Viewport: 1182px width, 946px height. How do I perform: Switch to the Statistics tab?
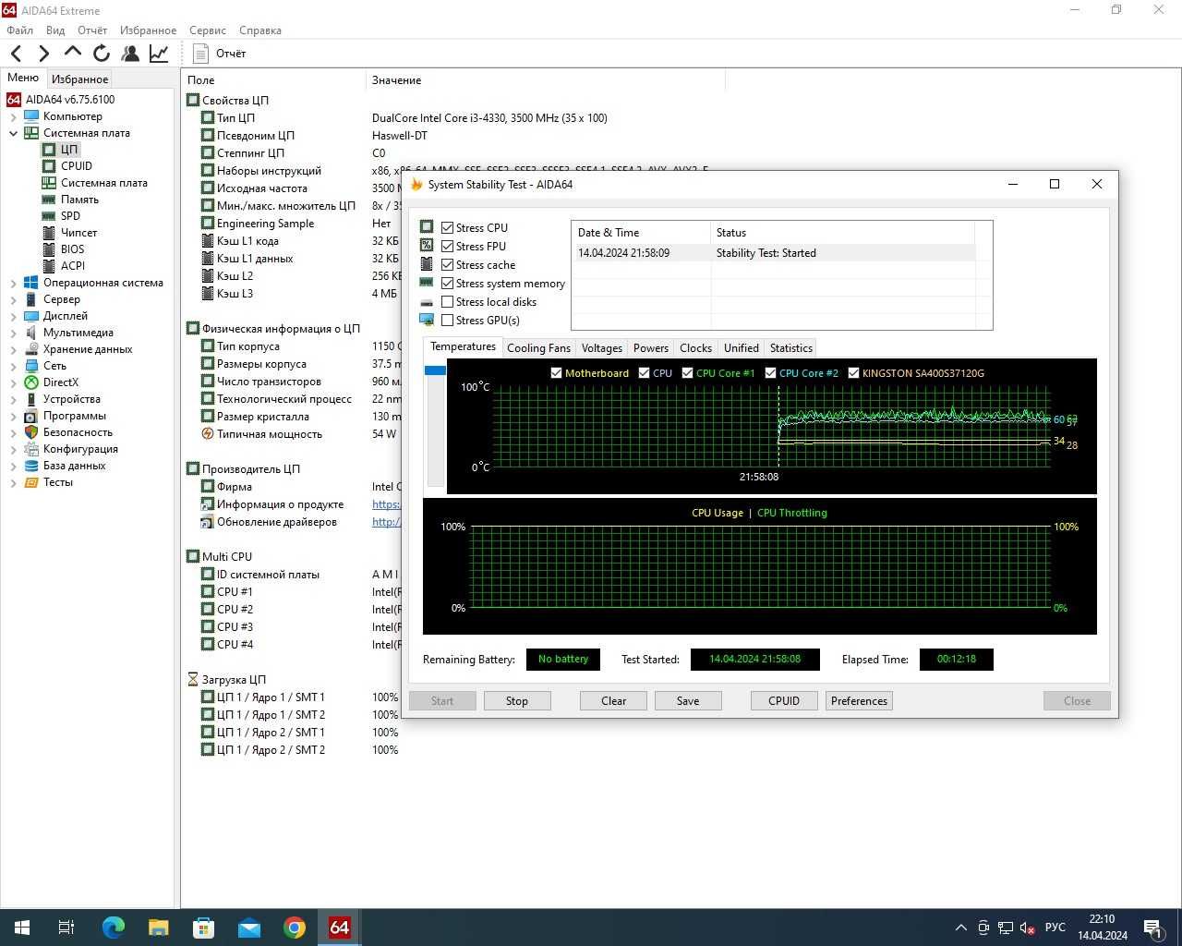pyautogui.click(x=791, y=348)
